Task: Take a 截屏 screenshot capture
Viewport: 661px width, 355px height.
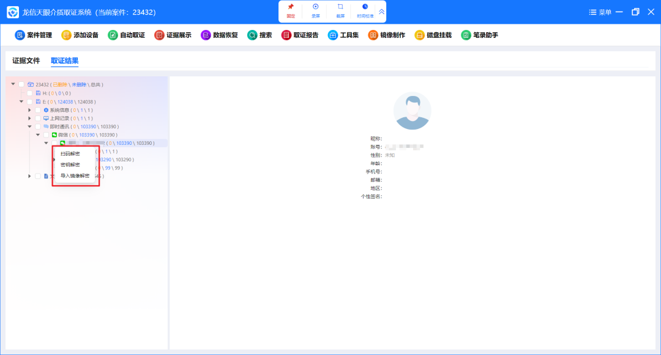Action: [340, 11]
